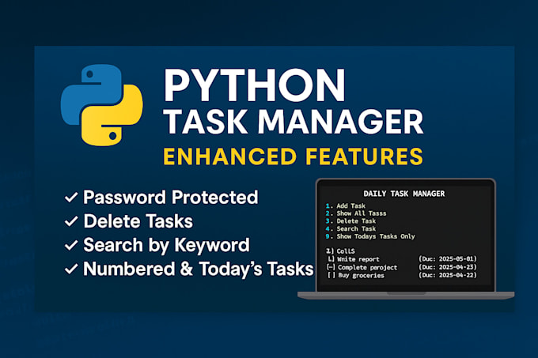This screenshot has height=358, width=538.
Task: Select the 'Wnite report' task text
Action: (x=358, y=259)
